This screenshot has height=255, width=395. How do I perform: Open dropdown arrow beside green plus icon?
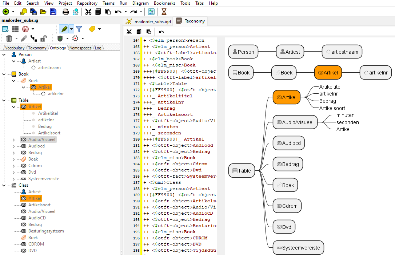pyautogui.click(x=14, y=12)
